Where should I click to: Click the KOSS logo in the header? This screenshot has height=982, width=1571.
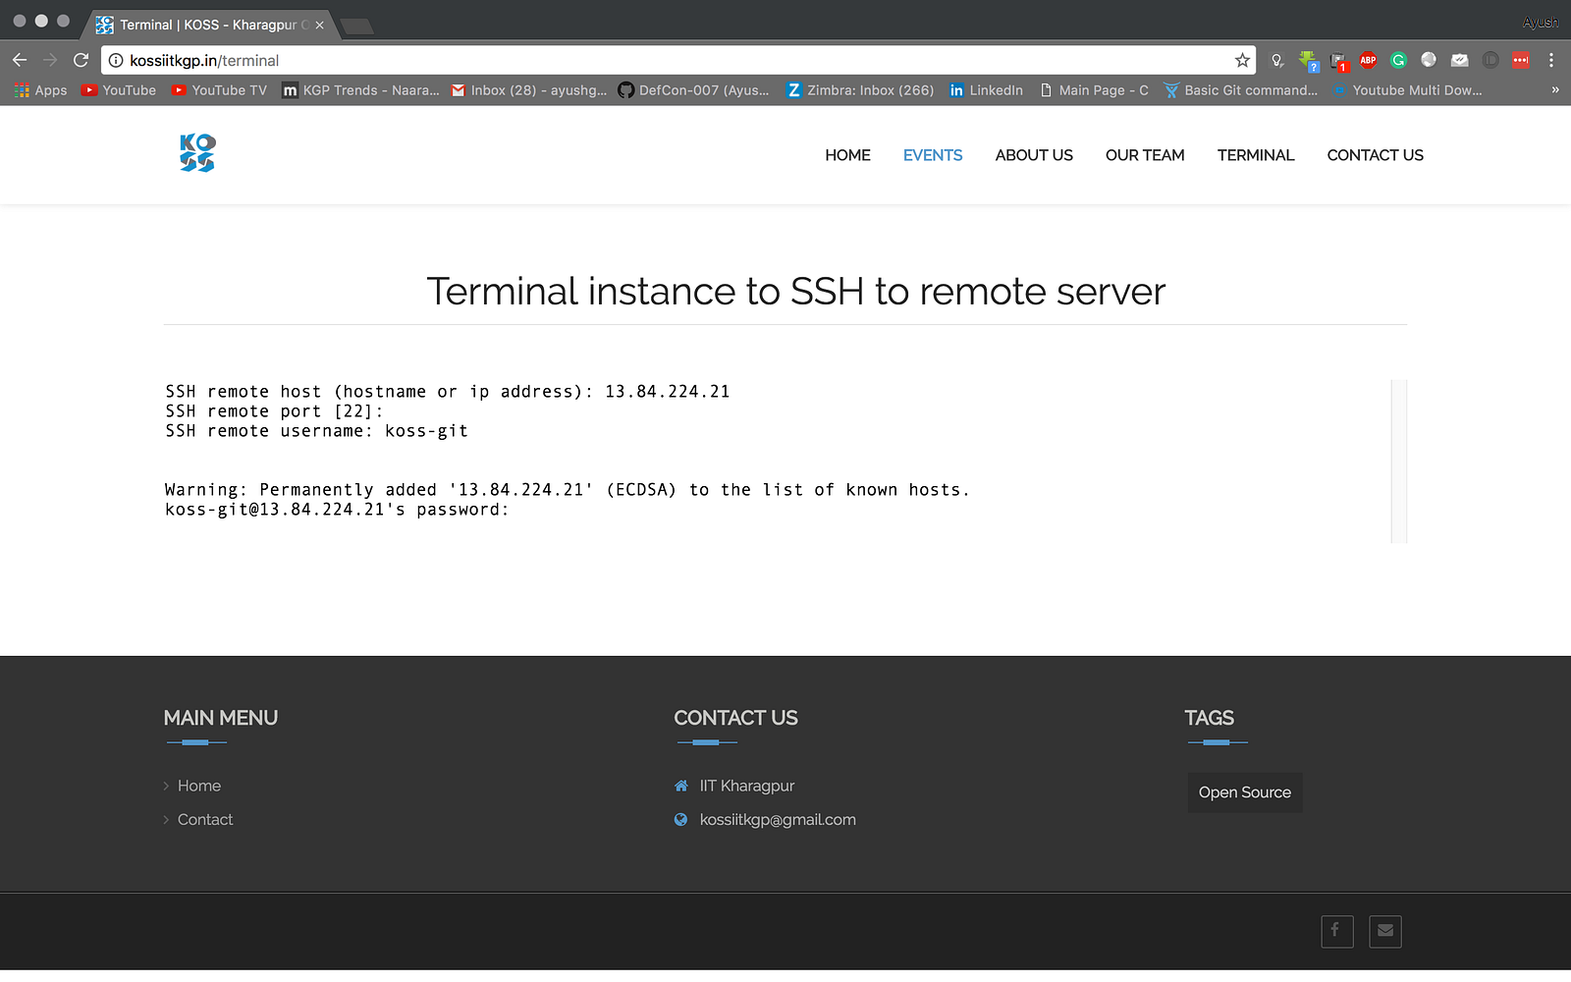click(x=197, y=153)
